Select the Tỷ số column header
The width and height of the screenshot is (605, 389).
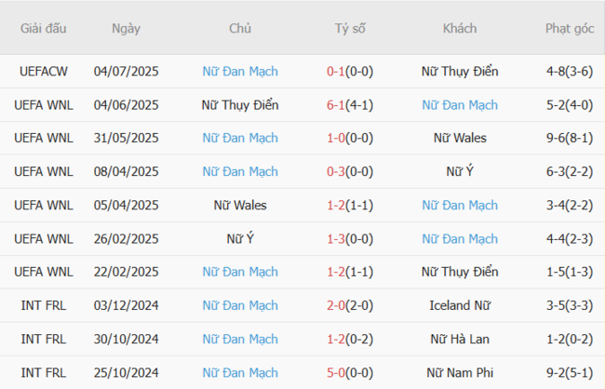[350, 28]
